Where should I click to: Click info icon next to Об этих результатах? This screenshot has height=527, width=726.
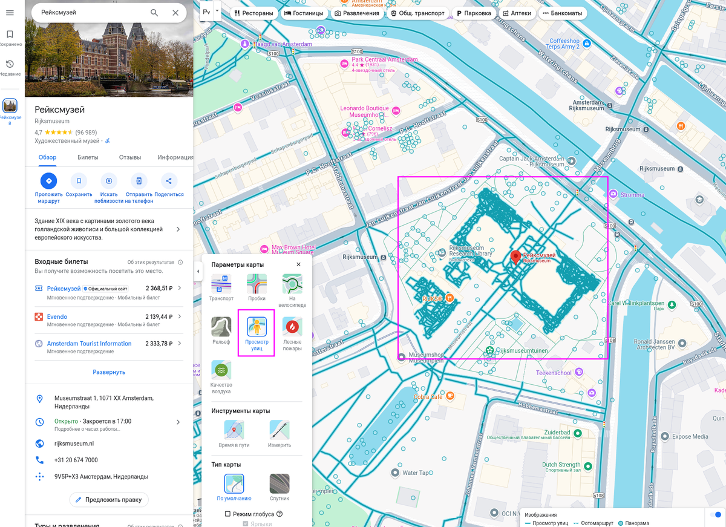coord(180,262)
